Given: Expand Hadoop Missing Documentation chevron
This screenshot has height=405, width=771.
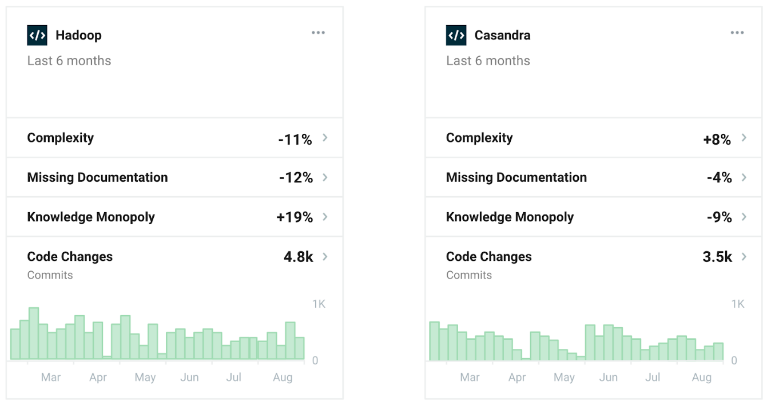Looking at the screenshot, I should [325, 177].
